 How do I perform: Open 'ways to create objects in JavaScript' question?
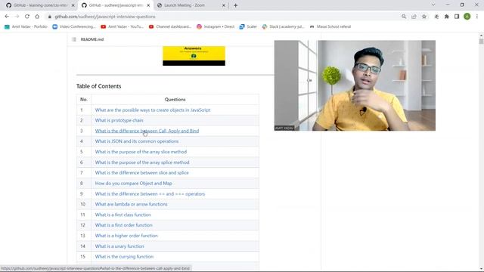tap(153, 110)
